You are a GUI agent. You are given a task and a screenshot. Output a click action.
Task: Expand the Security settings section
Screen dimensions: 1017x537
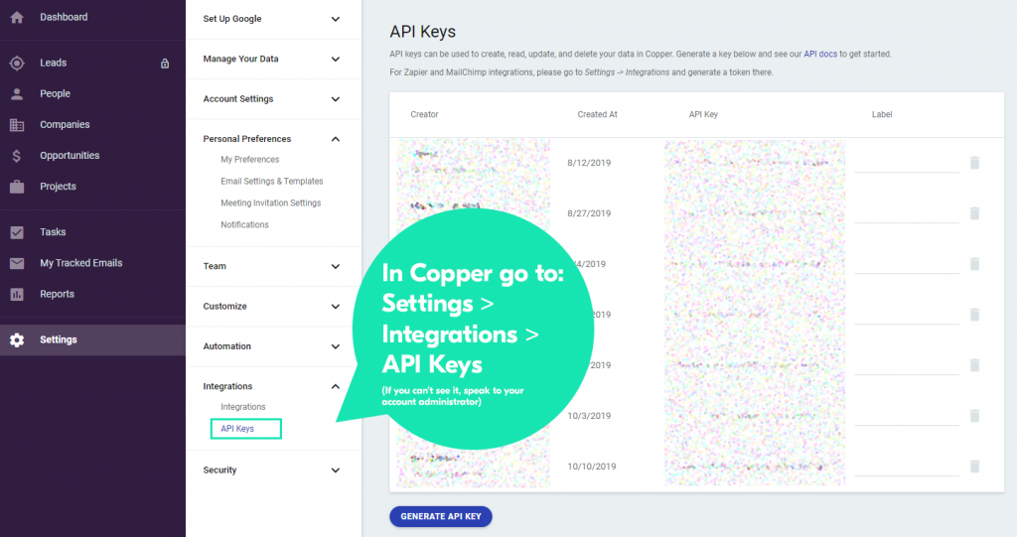click(336, 470)
